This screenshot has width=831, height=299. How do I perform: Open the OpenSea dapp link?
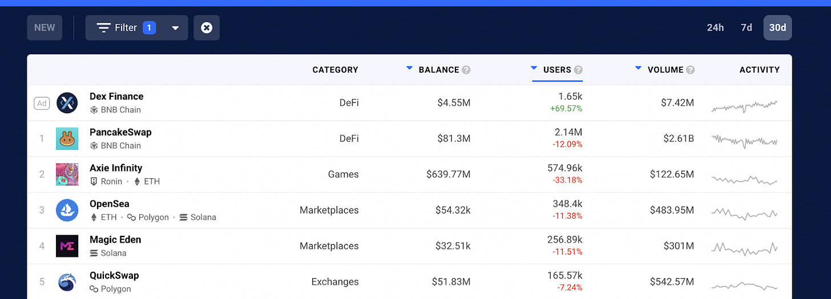(x=110, y=204)
